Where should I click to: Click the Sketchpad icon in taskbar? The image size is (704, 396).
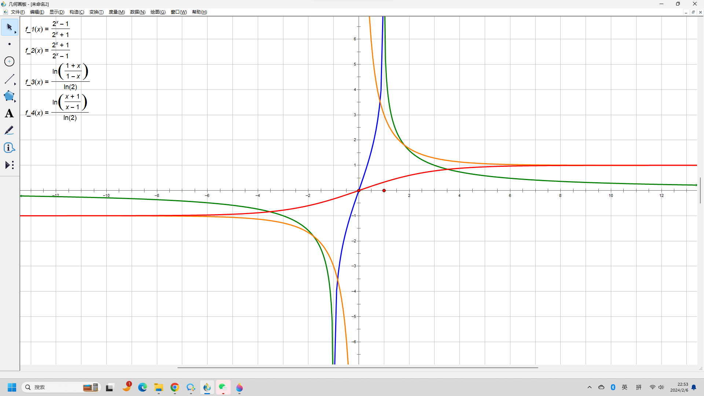tap(207, 387)
